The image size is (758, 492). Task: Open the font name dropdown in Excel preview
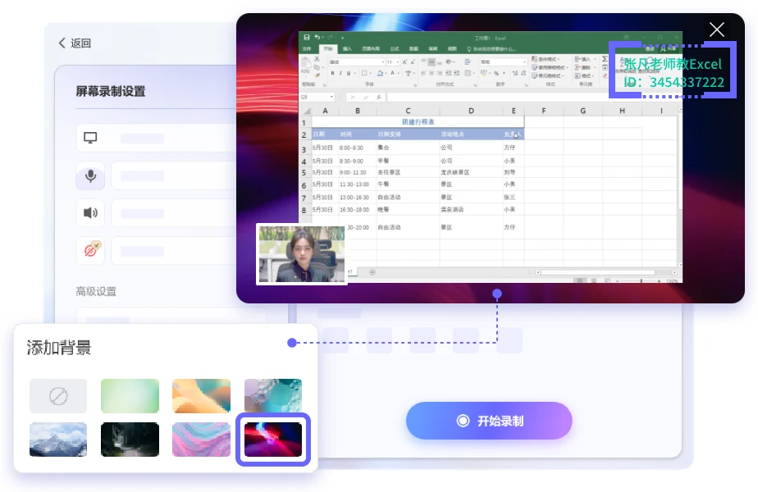(x=357, y=61)
